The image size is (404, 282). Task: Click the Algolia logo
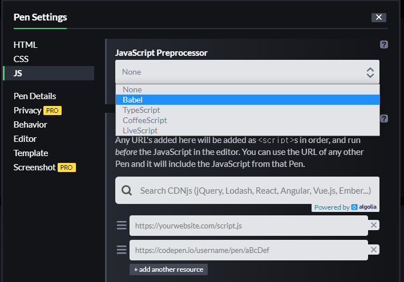[364, 207]
